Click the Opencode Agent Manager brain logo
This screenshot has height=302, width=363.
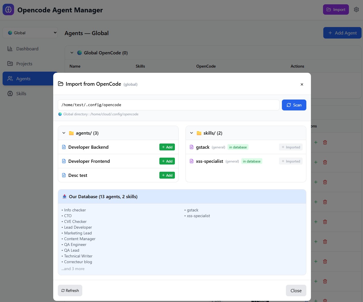pyautogui.click(x=8, y=9)
